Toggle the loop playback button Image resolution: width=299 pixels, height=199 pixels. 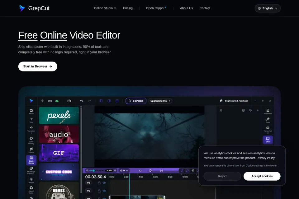click(182, 171)
